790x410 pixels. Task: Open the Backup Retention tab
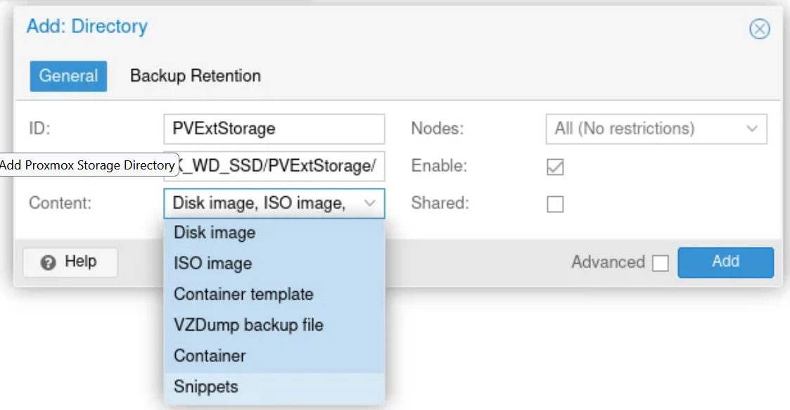point(196,76)
